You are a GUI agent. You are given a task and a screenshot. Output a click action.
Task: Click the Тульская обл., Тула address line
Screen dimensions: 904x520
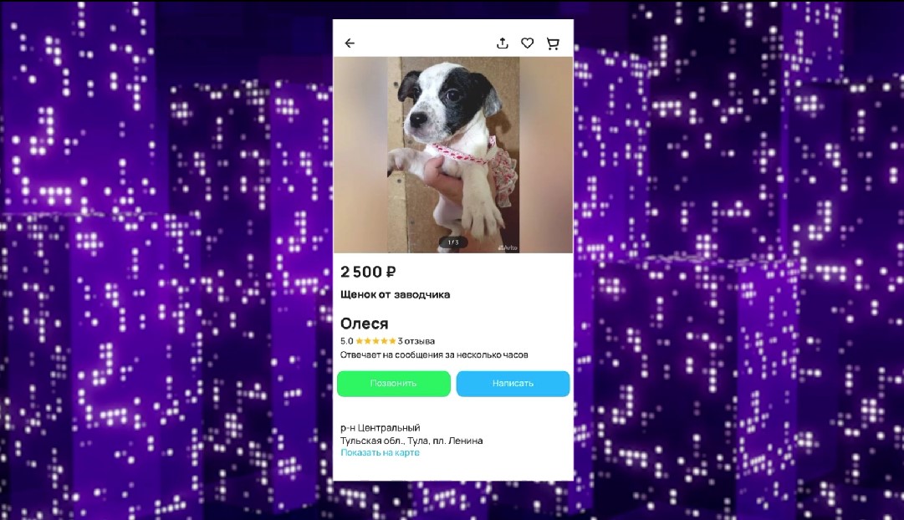click(411, 441)
